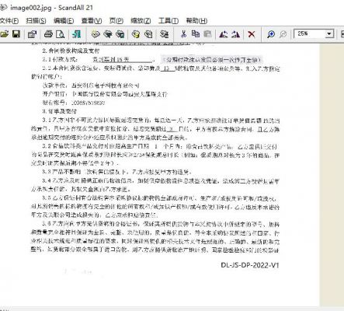The image size is (344, 311).
Task: Click the printer icon
Action: pyautogui.click(x=48, y=34)
